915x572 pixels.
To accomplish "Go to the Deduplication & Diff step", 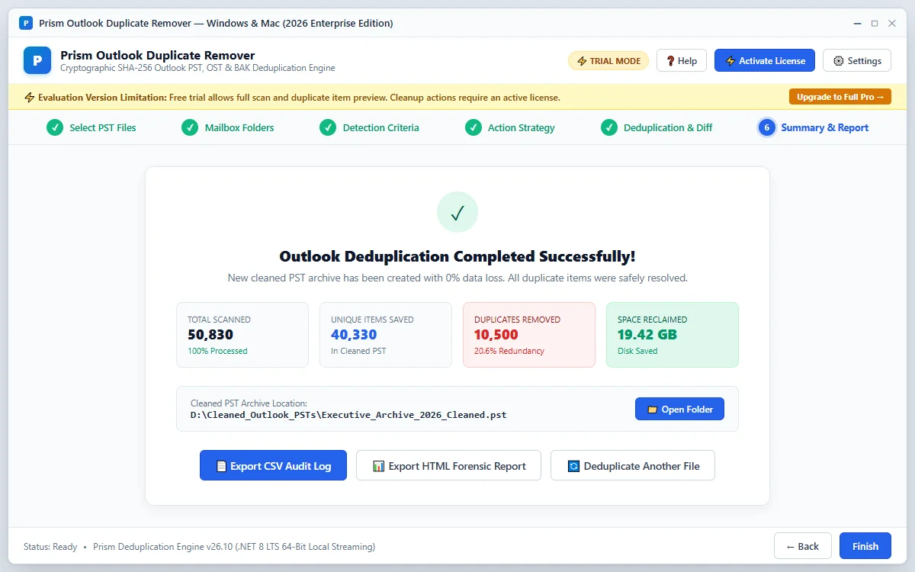I will tap(657, 127).
